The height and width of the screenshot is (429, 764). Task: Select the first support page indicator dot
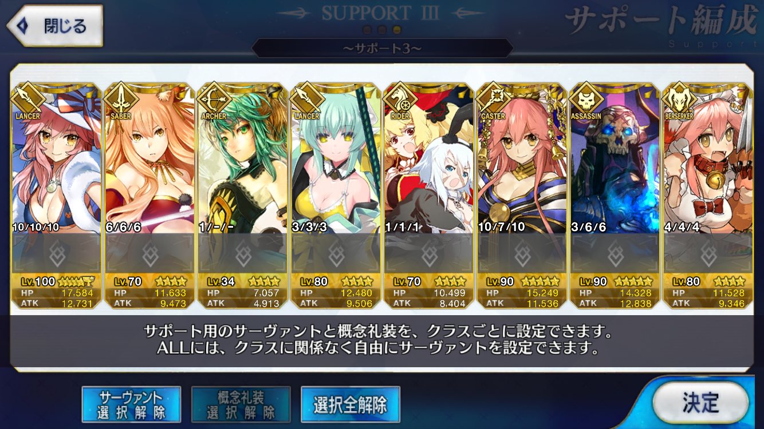click(x=368, y=29)
